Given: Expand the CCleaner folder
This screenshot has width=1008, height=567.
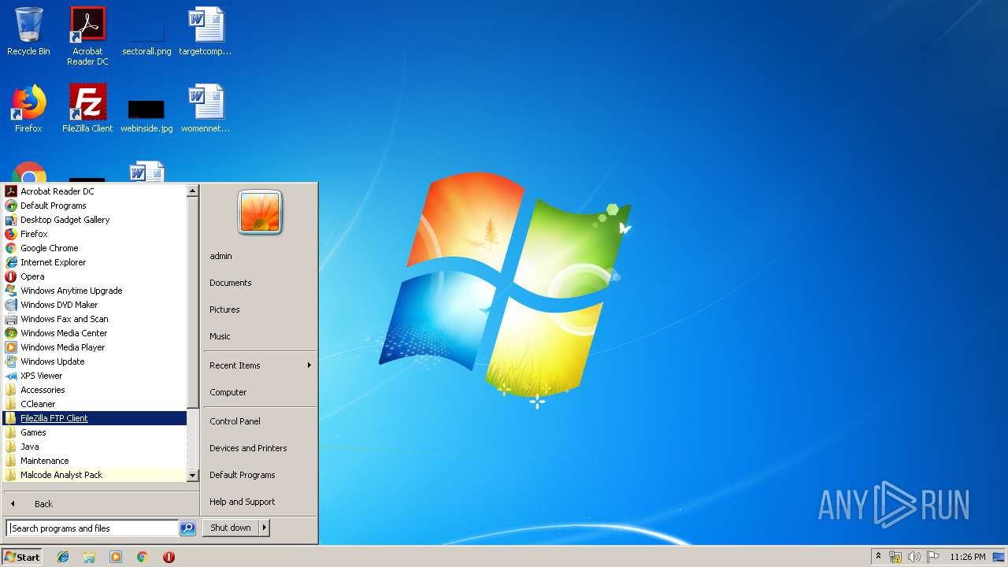Looking at the screenshot, I should point(95,404).
